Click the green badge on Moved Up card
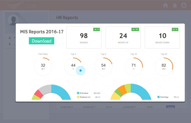The width and height of the screenshot is (191, 123). click(135, 29)
